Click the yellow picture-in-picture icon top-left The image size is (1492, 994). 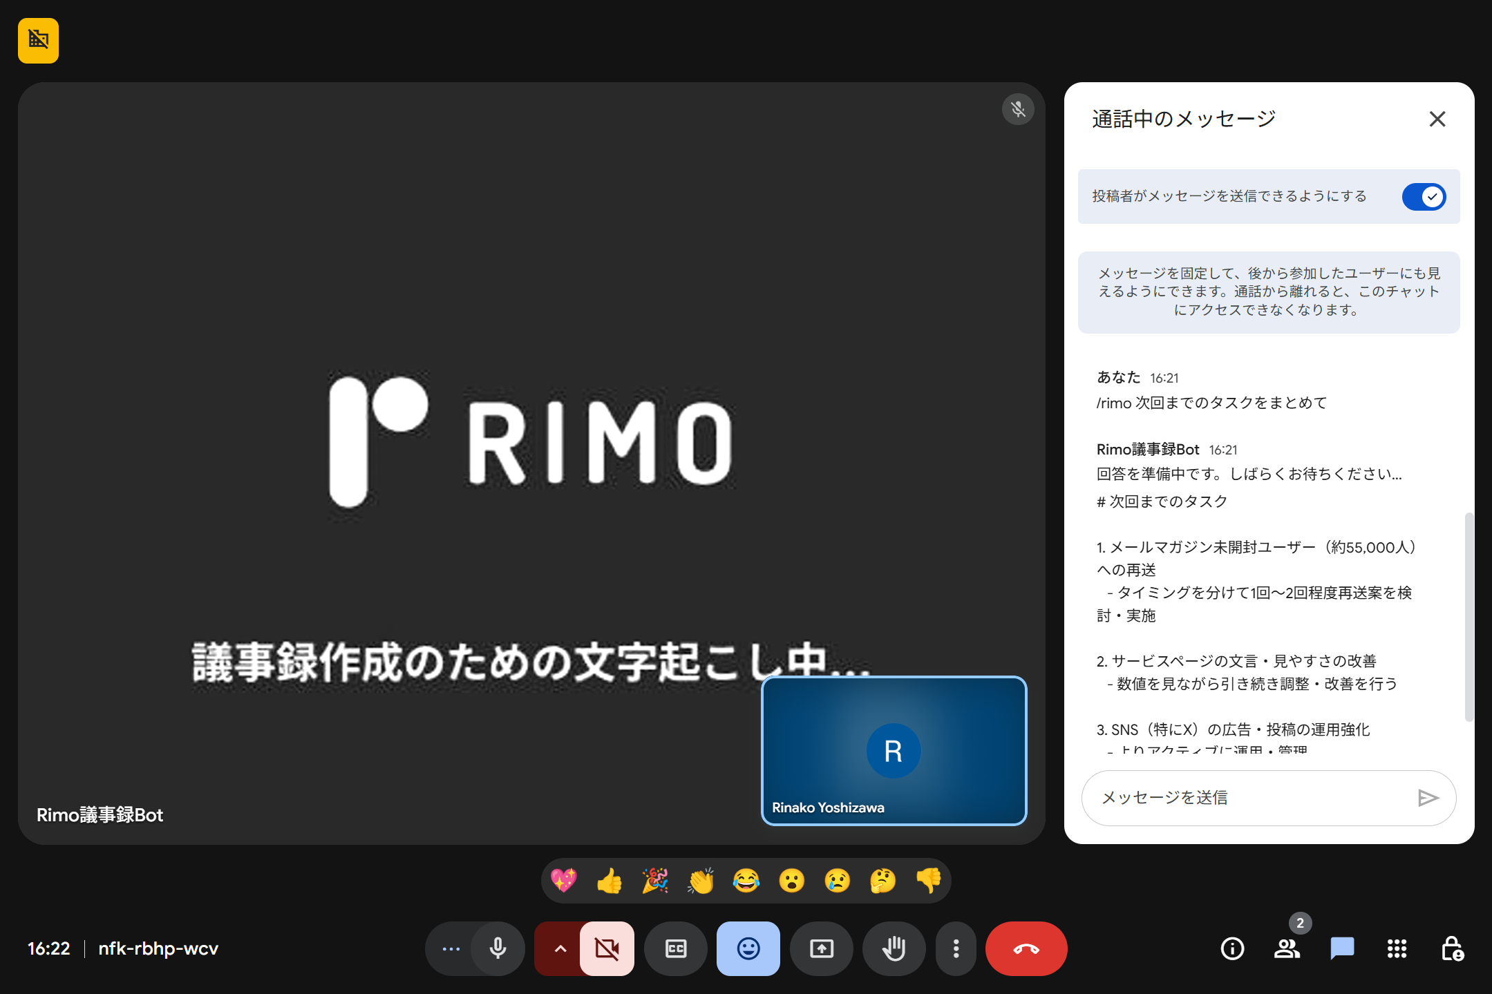pos(38,40)
